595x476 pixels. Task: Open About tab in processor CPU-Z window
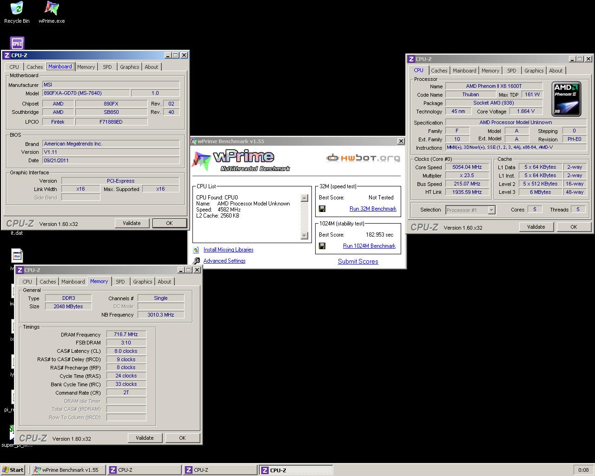pos(556,71)
